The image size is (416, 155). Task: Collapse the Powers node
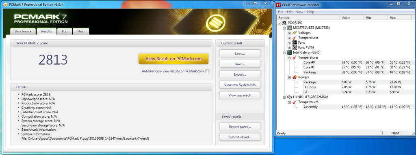click(289, 77)
